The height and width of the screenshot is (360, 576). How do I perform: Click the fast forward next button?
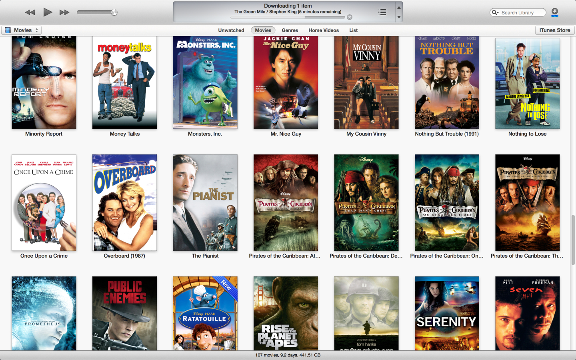click(x=64, y=12)
